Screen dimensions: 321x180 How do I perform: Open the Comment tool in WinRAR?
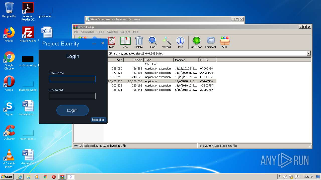[211, 42]
